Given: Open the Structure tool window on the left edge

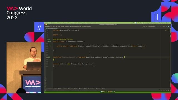Looking at the screenshot, I should (x=45, y=78).
